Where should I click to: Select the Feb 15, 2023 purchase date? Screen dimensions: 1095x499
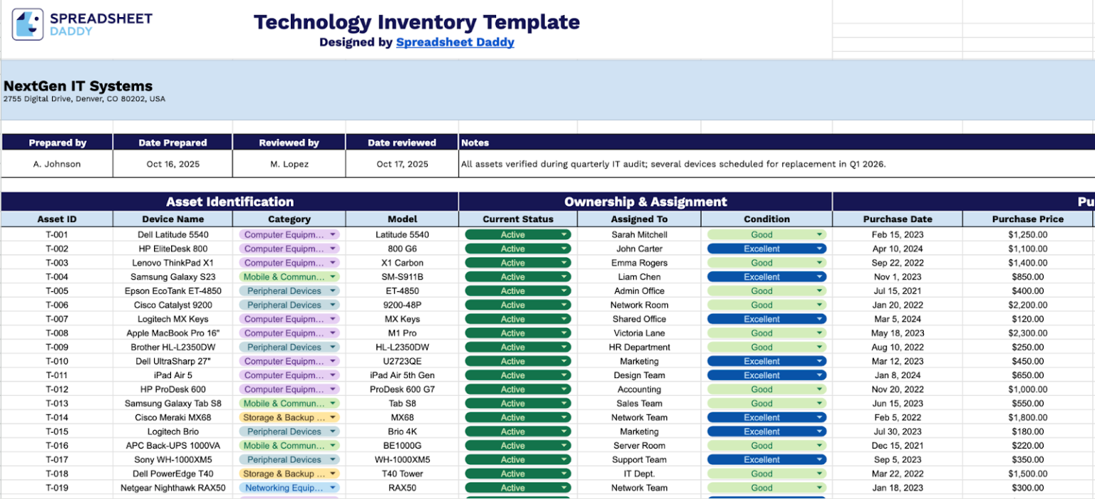click(x=898, y=234)
